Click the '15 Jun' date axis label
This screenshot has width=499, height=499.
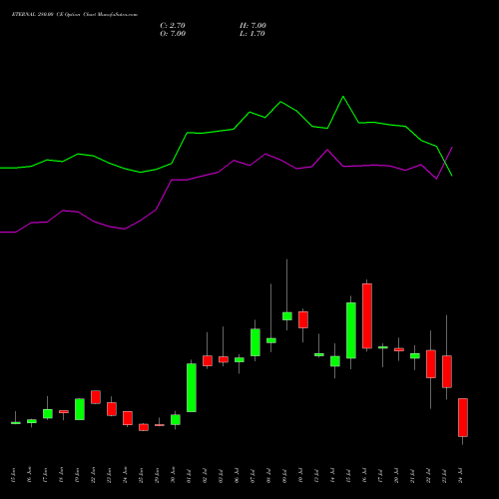click(13, 475)
